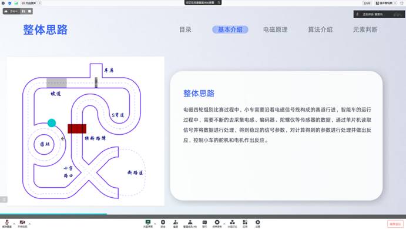Turn on the camera video button

(22, 224)
